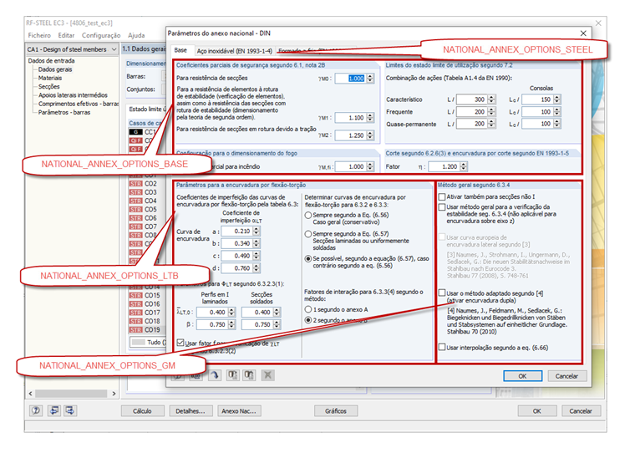The width and height of the screenshot is (635, 453).
Task: Click the Frequente L/ 200 spinner
Action: pyautogui.click(x=491, y=112)
